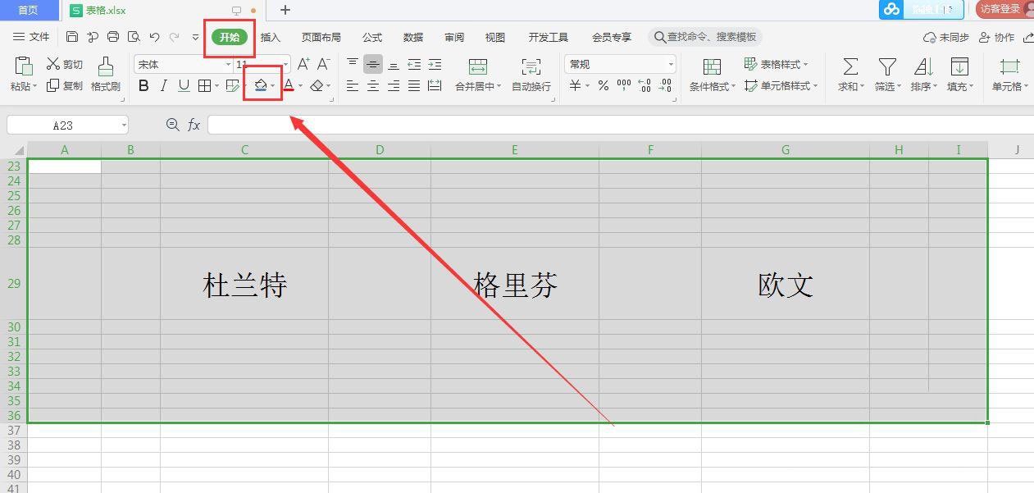This screenshot has height=493, width=1034.
Task: Toggle Italic formatting
Action: tap(164, 85)
